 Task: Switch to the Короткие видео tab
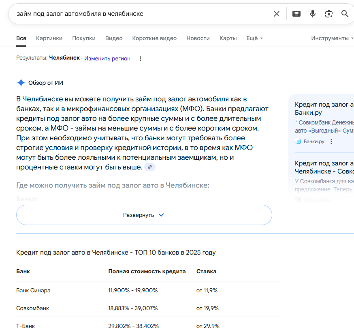154,38
